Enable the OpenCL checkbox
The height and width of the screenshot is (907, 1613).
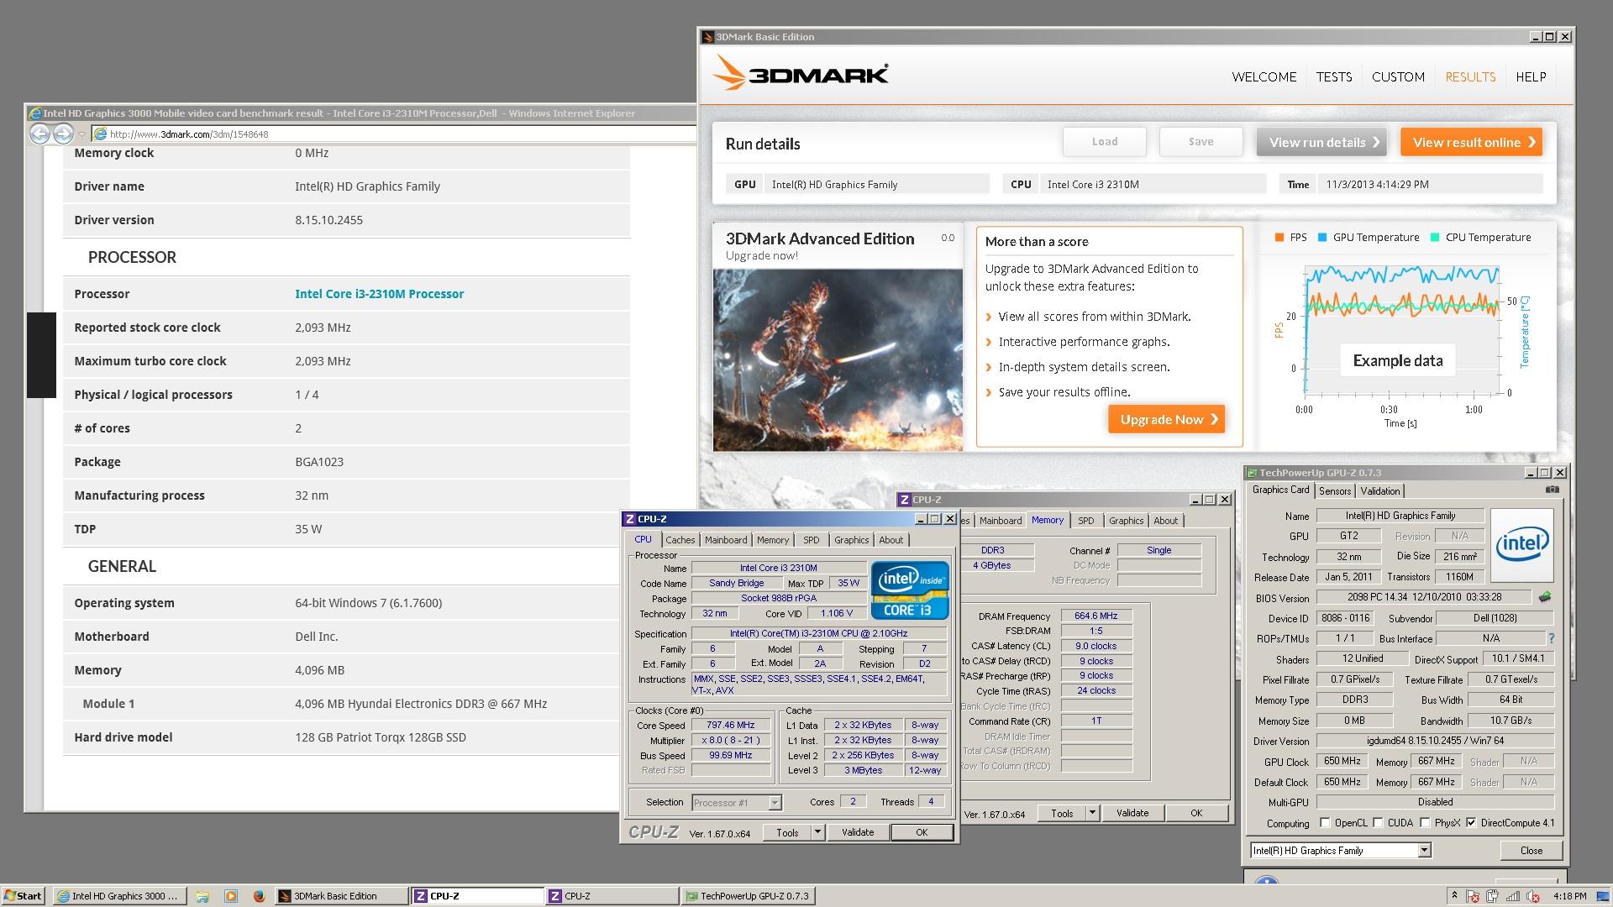[x=1325, y=823]
